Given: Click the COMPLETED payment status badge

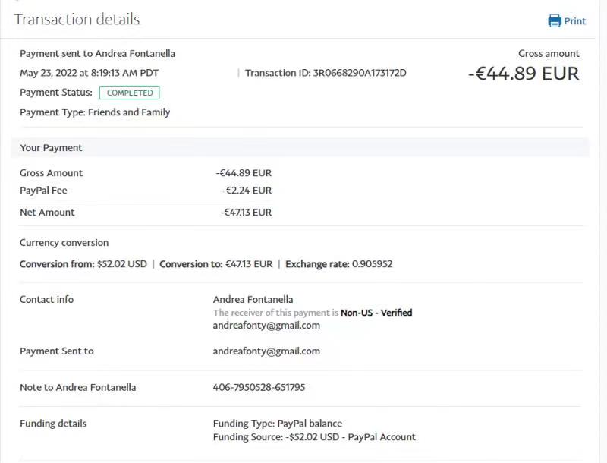Looking at the screenshot, I should point(130,93).
